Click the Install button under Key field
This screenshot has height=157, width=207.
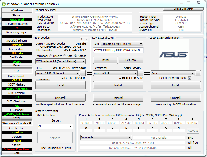(105, 60)
